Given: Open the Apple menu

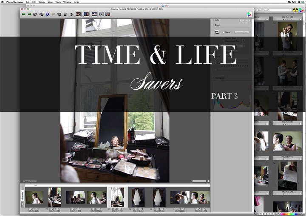Looking at the screenshot, I should click(x=3, y=2).
